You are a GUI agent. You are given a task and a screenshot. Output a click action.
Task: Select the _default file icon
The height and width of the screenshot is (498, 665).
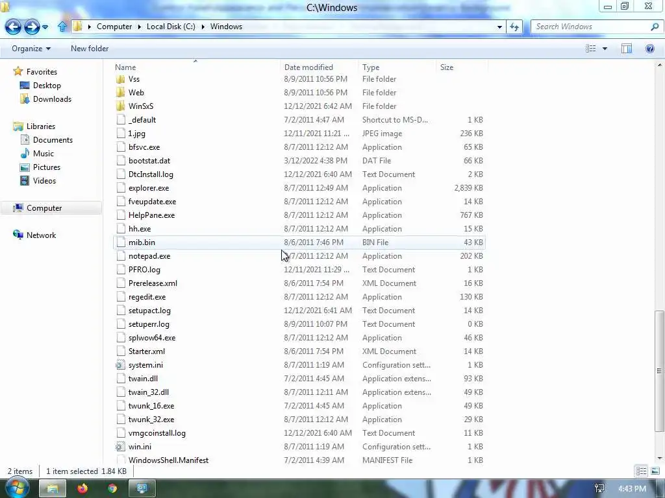[x=121, y=120]
